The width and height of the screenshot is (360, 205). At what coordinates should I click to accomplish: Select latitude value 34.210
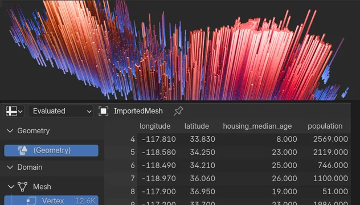203,165
